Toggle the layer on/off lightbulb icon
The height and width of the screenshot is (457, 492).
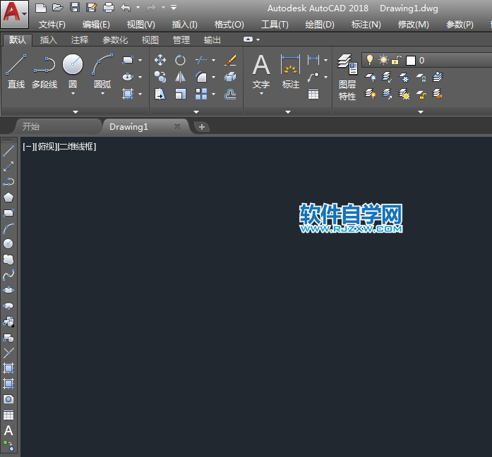tap(368, 60)
